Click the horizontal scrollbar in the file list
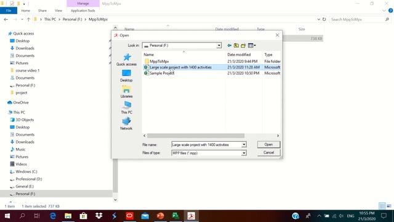 tap(196, 136)
